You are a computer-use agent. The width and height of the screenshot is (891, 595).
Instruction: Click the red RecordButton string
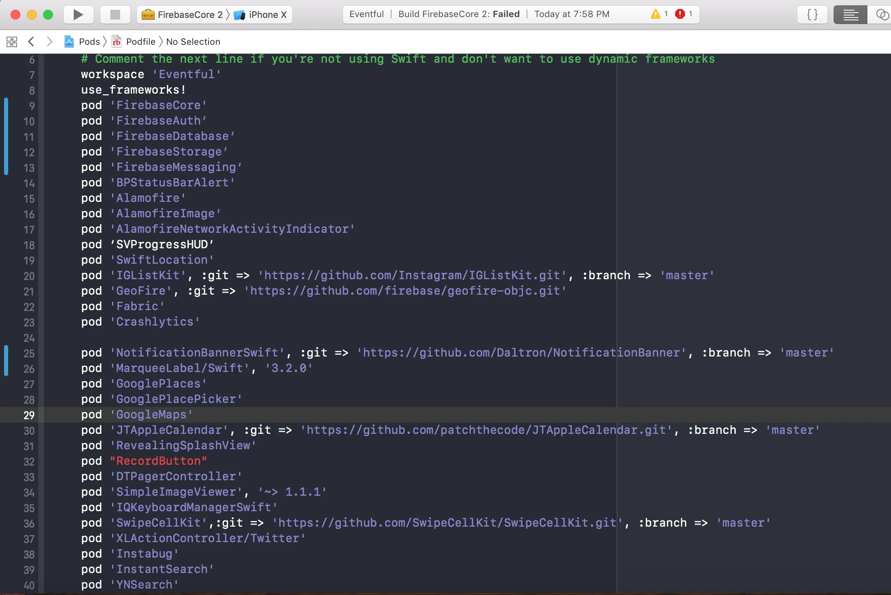pyautogui.click(x=158, y=461)
